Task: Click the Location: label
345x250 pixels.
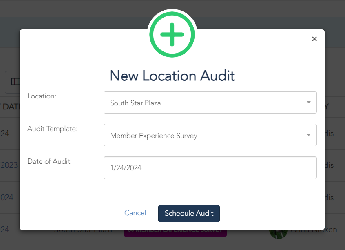Action: click(42, 96)
